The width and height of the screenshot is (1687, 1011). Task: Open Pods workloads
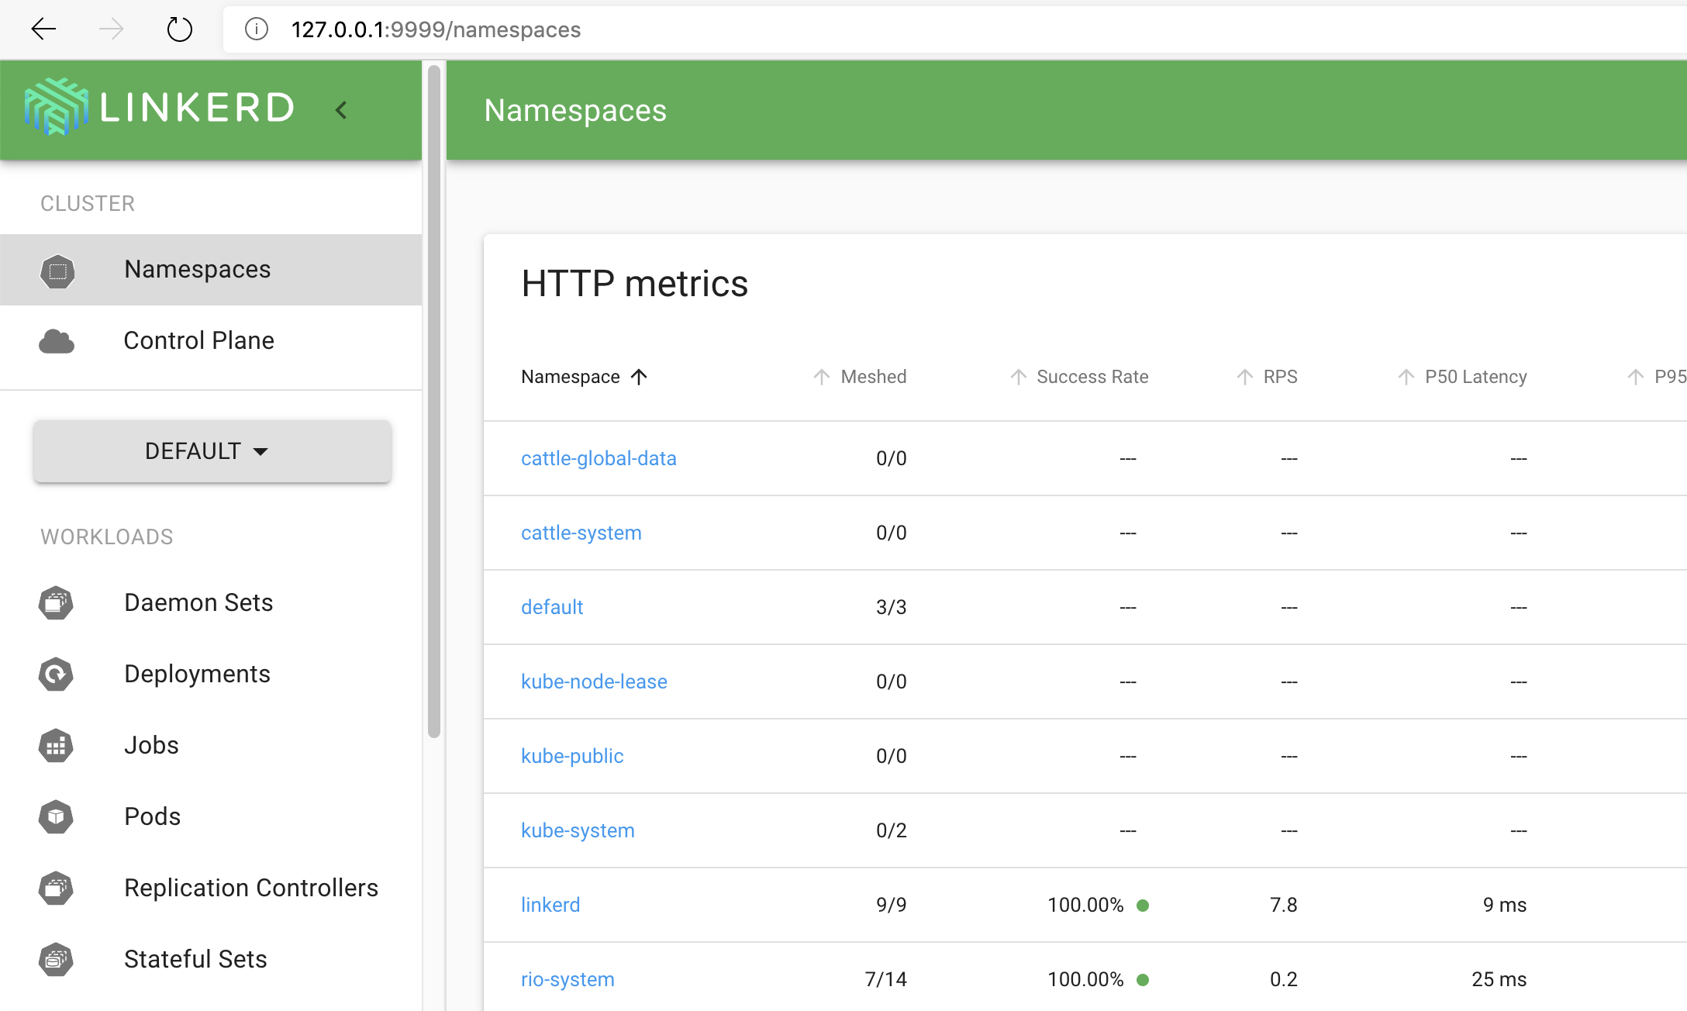(x=211, y=817)
